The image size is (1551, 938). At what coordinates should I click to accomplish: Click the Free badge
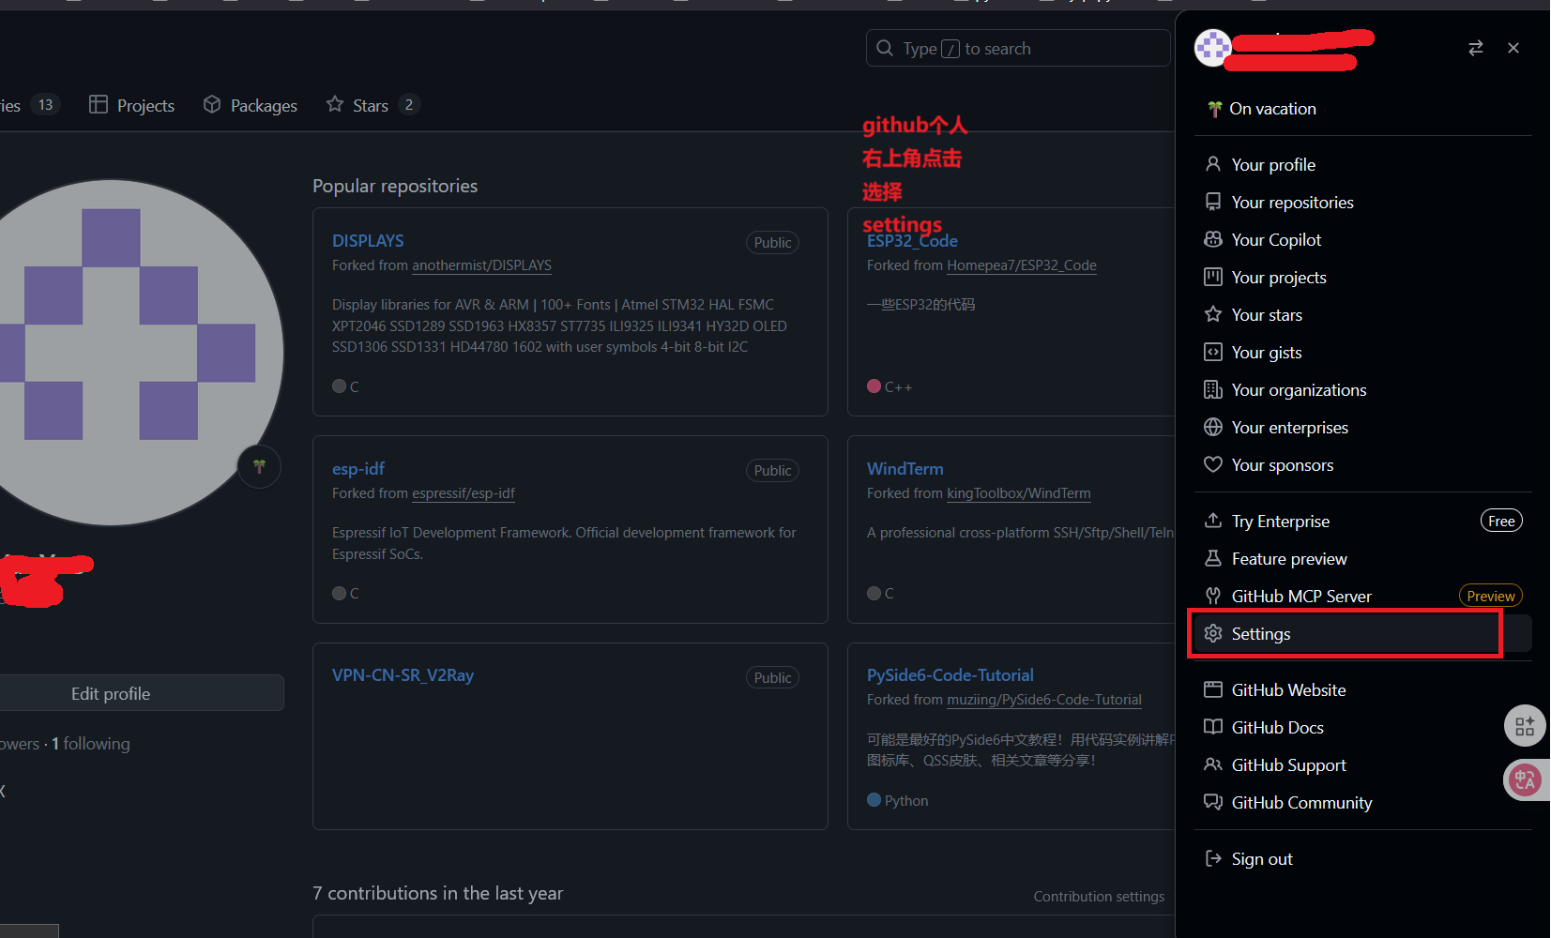[x=1501, y=521]
